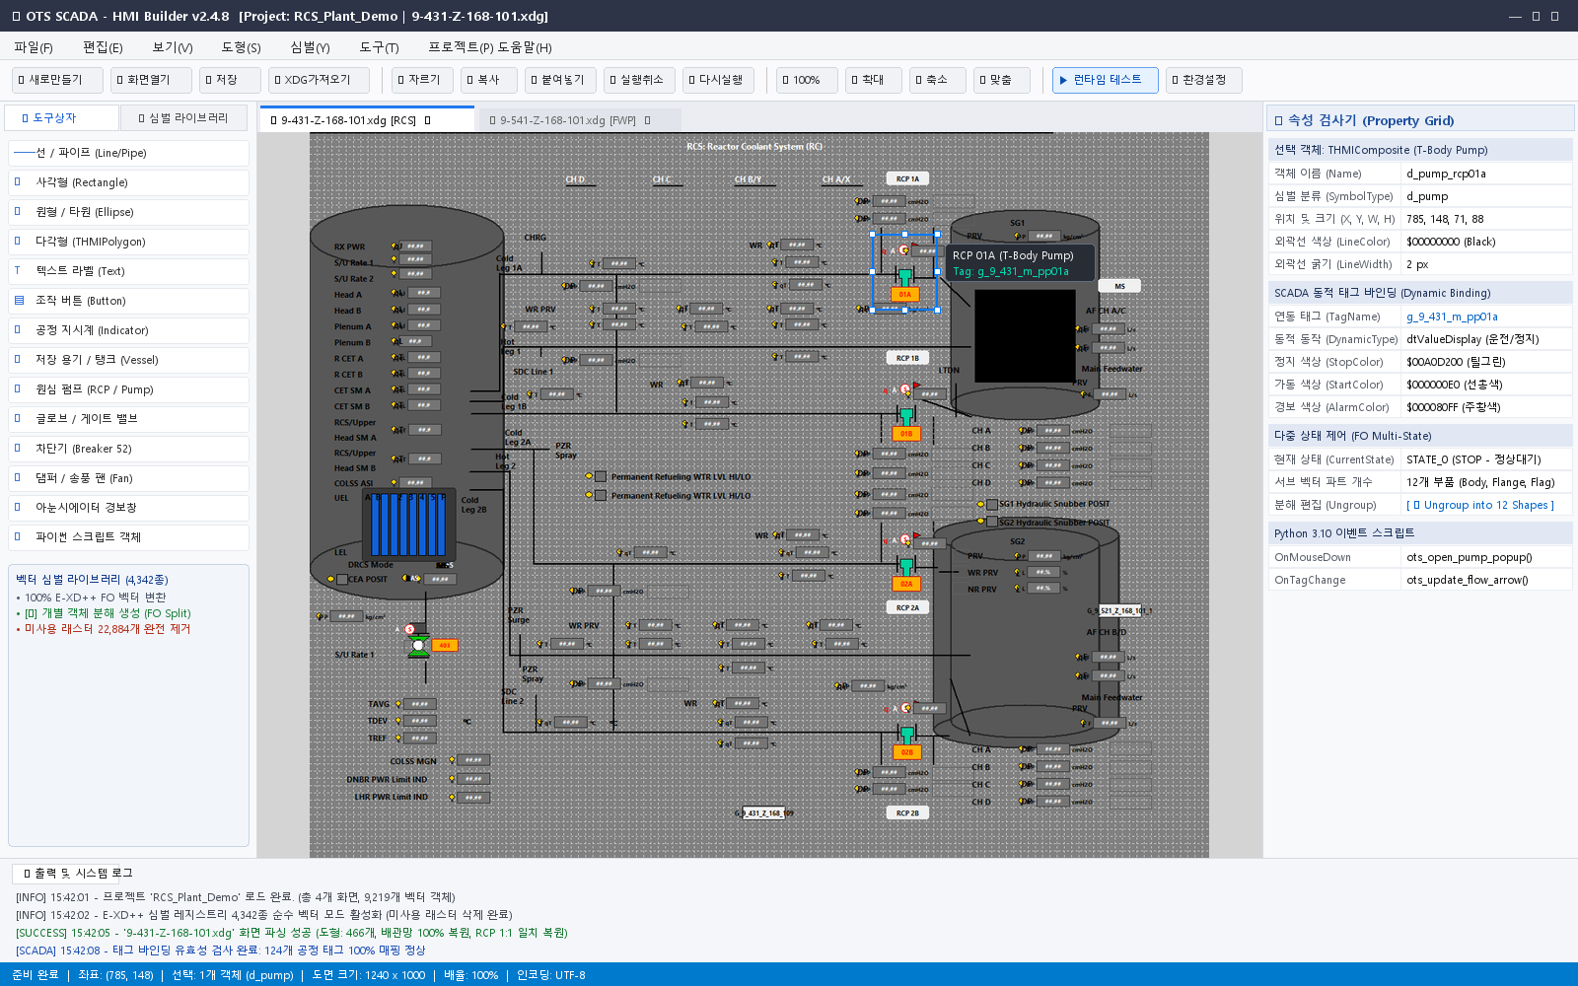
Task: Select the 공정 지시계 (Indicator) tool
Action: click(x=128, y=330)
